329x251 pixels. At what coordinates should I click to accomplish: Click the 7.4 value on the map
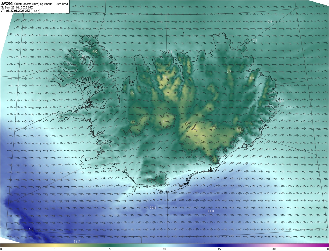[x=270, y=22]
